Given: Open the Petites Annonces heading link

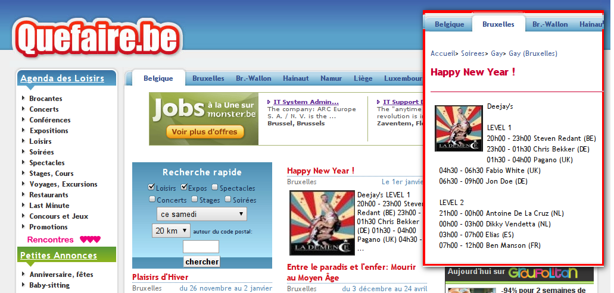Looking at the screenshot, I should click(59, 255).
